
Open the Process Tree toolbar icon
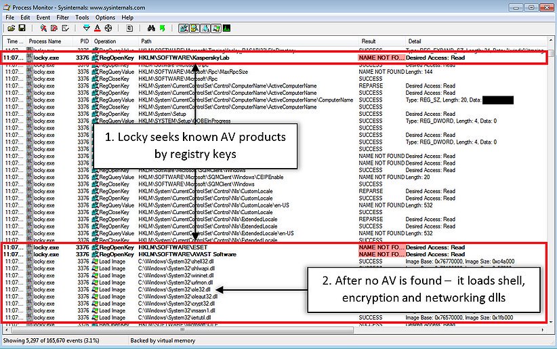point(129,28)
